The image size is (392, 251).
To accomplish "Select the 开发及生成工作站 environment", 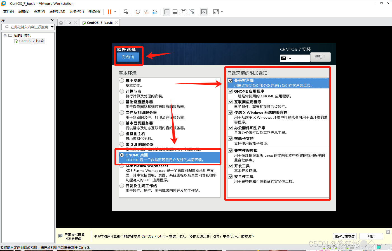I will (122, 186).
